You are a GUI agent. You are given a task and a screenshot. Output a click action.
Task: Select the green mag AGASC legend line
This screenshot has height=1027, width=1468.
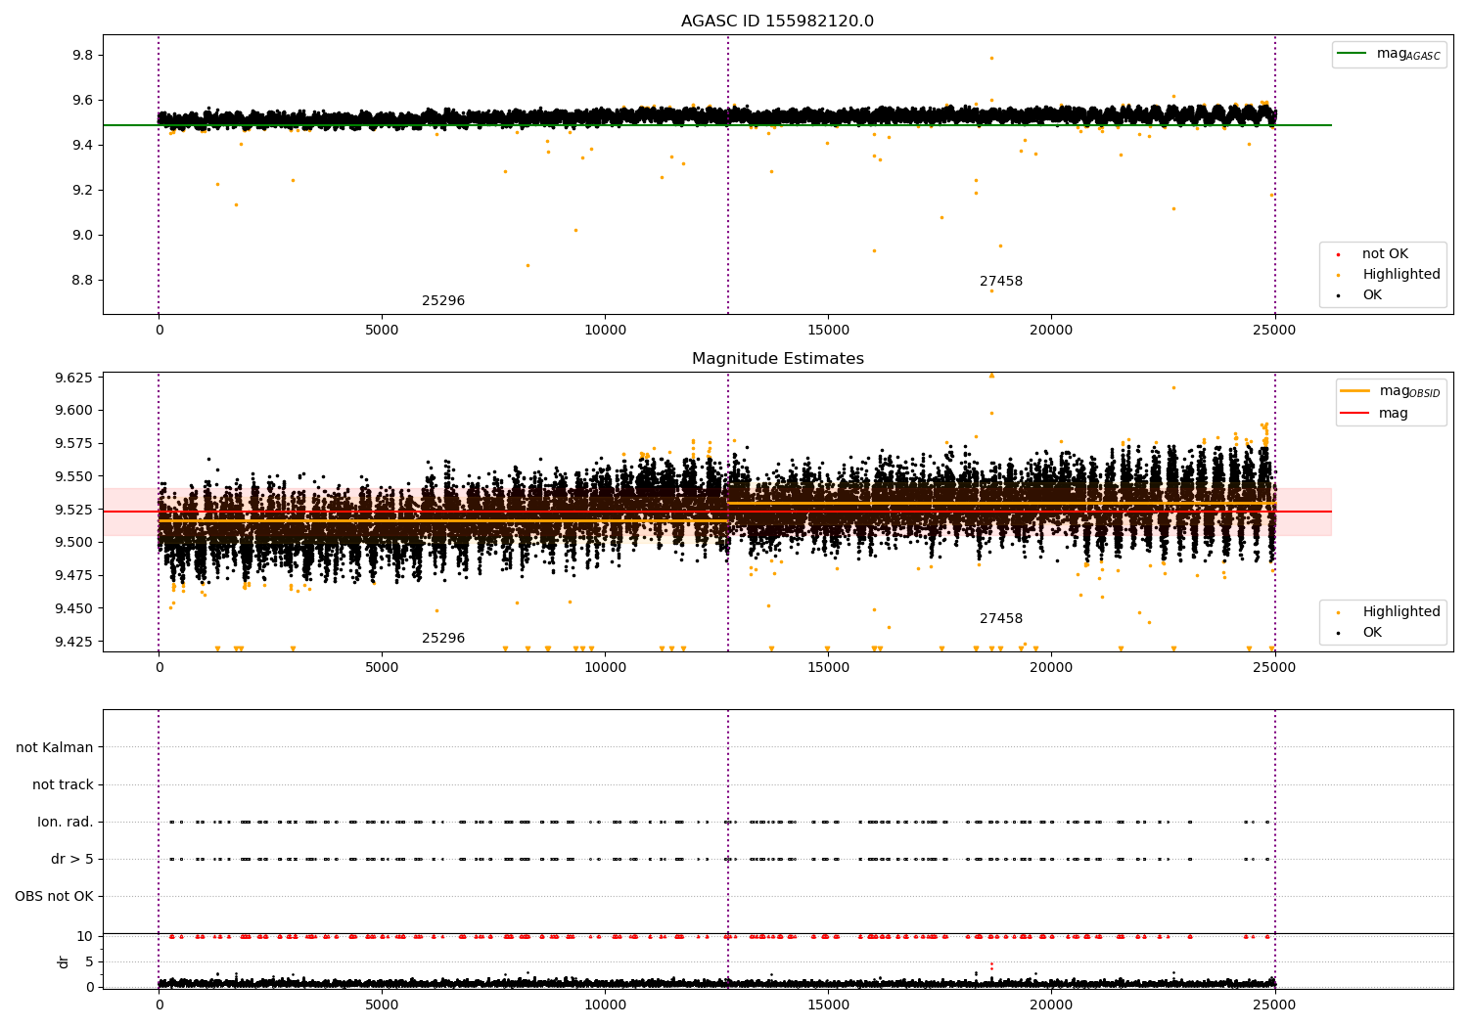[1353, 54]
